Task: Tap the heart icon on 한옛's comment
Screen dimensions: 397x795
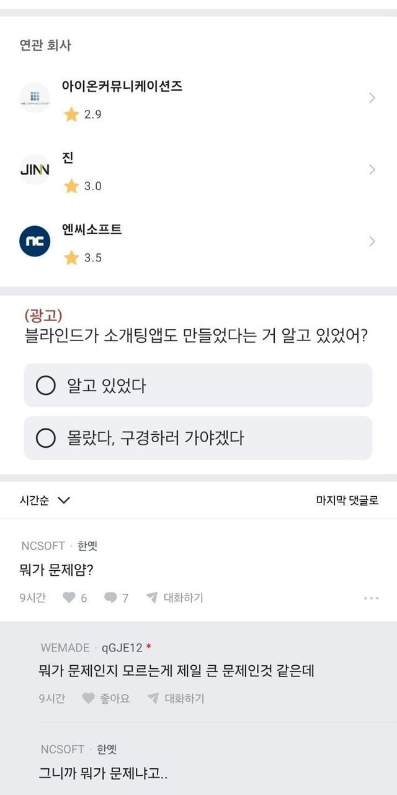Action: pos(69,597)
